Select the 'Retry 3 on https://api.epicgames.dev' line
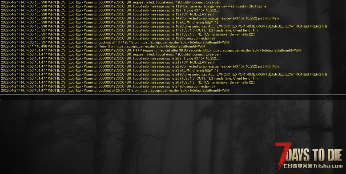 (x=103, y=46)
